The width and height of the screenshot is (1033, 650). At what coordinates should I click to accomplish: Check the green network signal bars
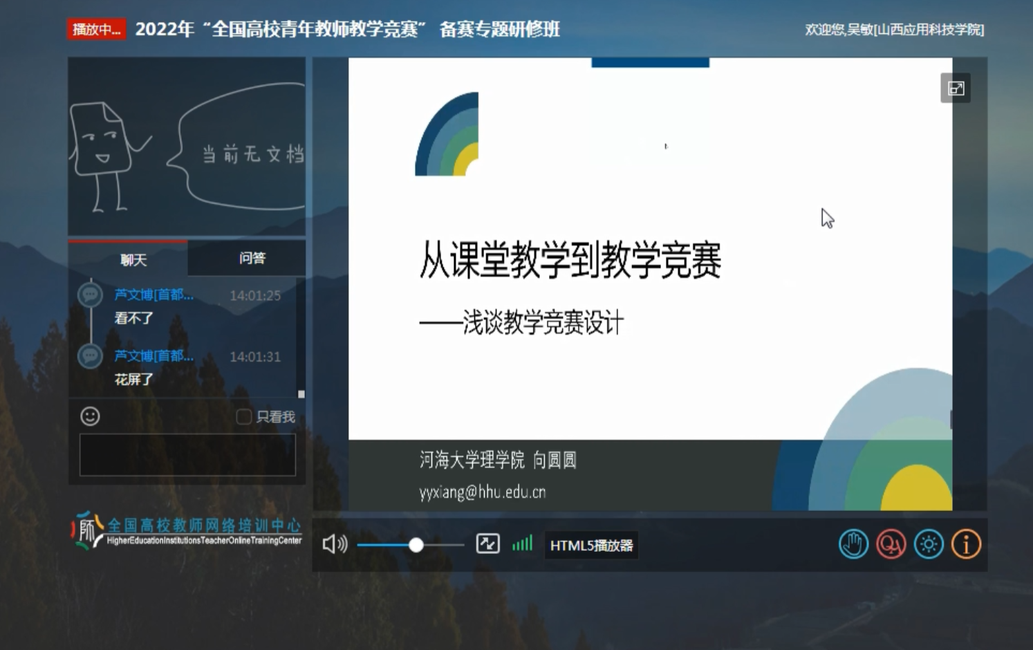pos(523,544)
